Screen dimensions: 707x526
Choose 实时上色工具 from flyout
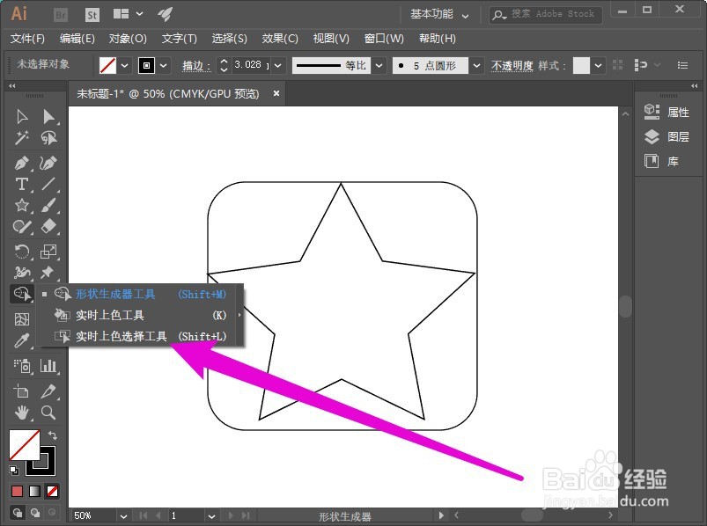[140, 315]
